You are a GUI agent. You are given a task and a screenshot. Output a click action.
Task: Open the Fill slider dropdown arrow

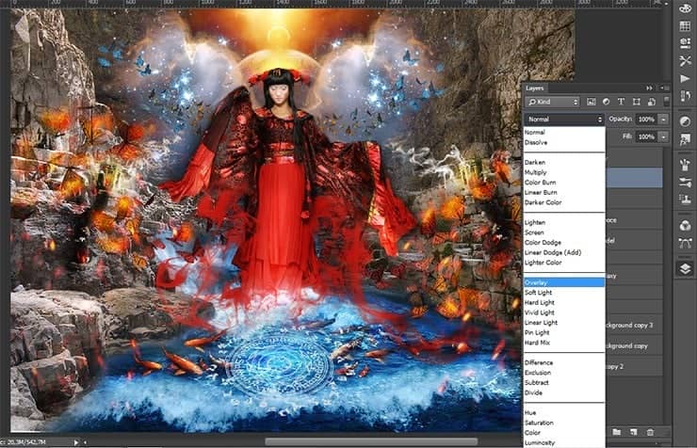tap(663, 136)
